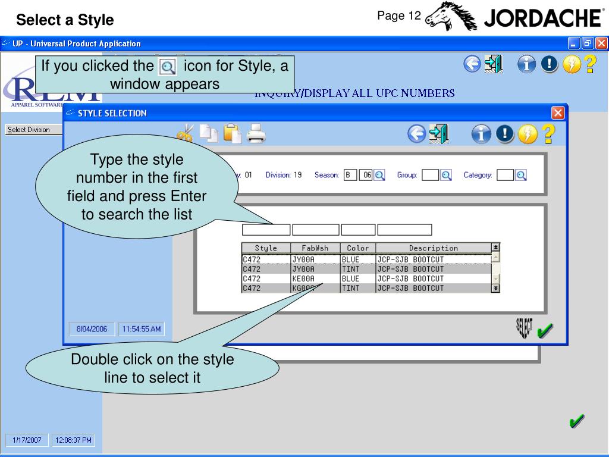This screenshot has height=457, width=609.
Task: Click the Description column header
Action: click(434, 248)
